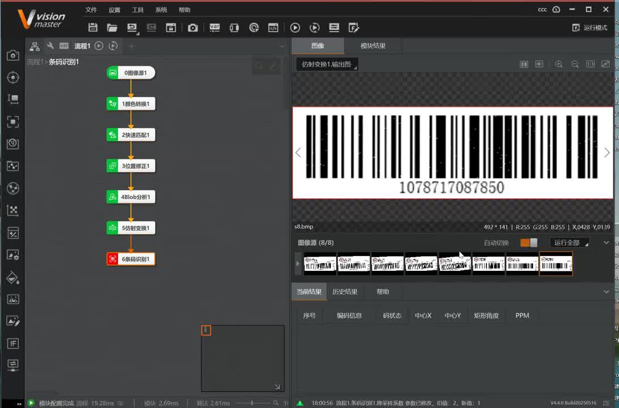Select the 4Blob分析1 module node

click(x=131, y=197)
